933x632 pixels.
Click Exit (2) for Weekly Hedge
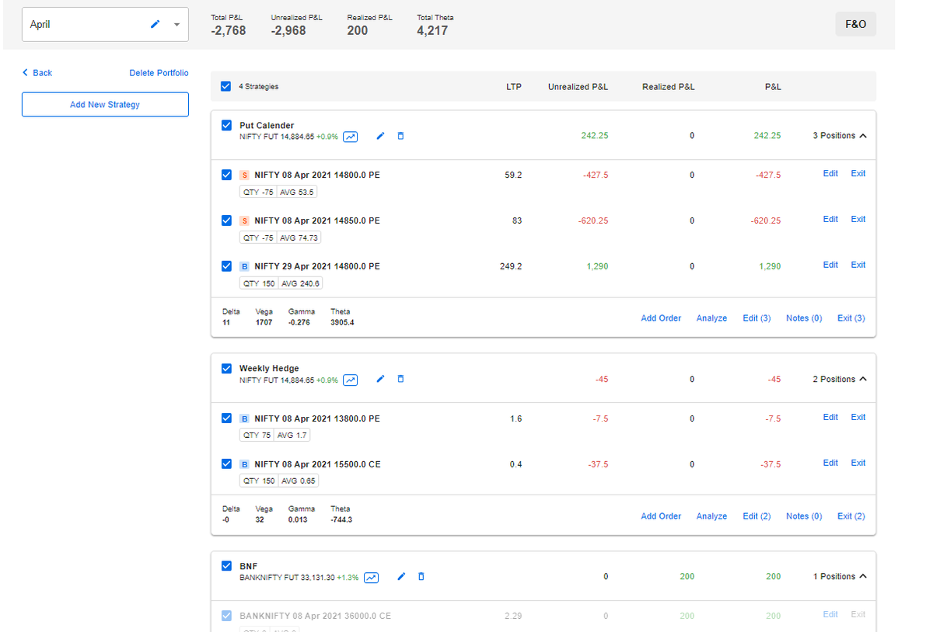(x=851, y=516)
